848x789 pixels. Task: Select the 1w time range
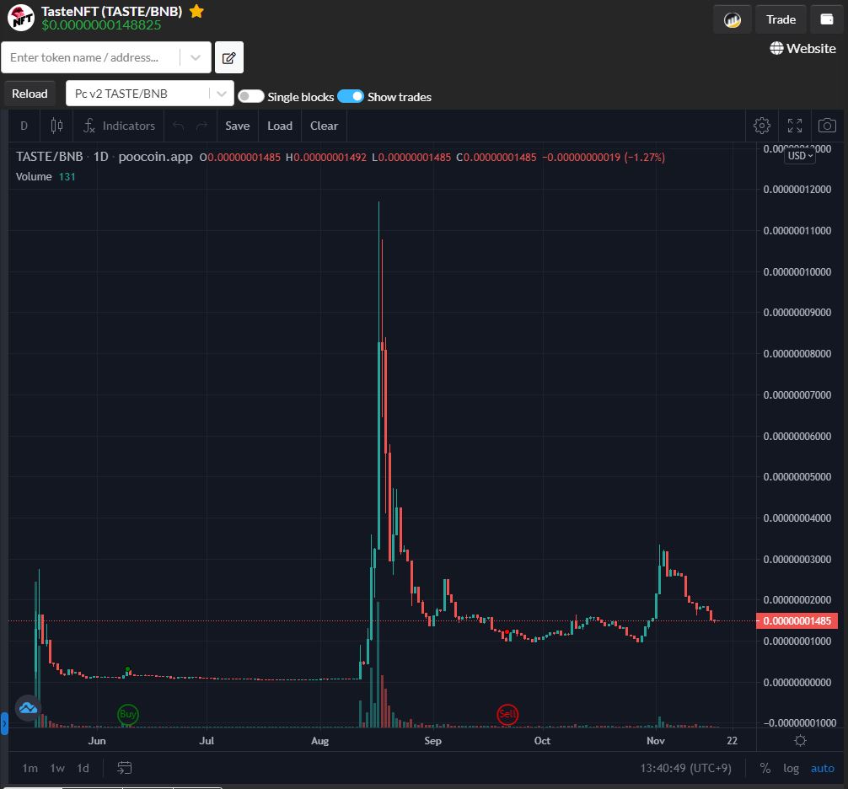pyautogui.click(x=57, y=768)
